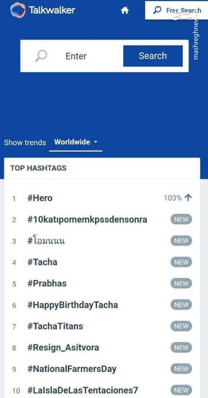
Task: Open the #HappyBirthdayTacha hashtag
Action: 72,305
